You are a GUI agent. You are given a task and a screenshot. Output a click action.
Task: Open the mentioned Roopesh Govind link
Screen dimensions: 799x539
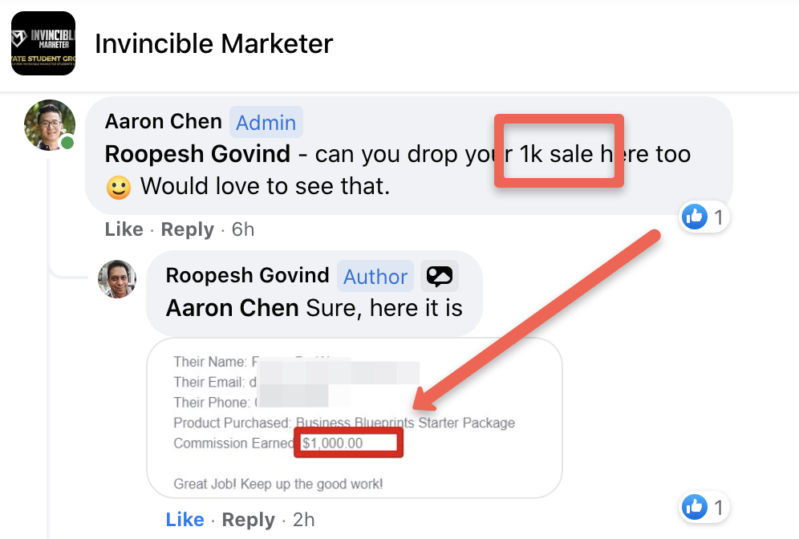pyautogui.click(x=197, y=154)
